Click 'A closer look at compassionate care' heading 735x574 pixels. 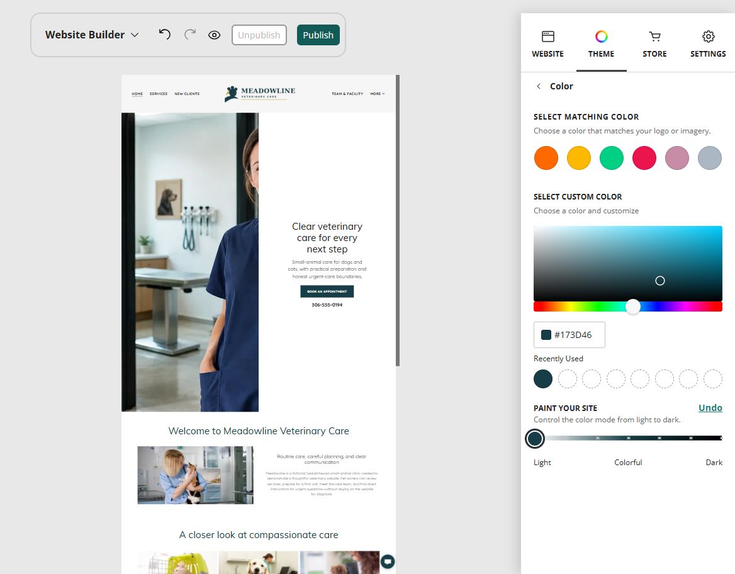coord(259,535)
